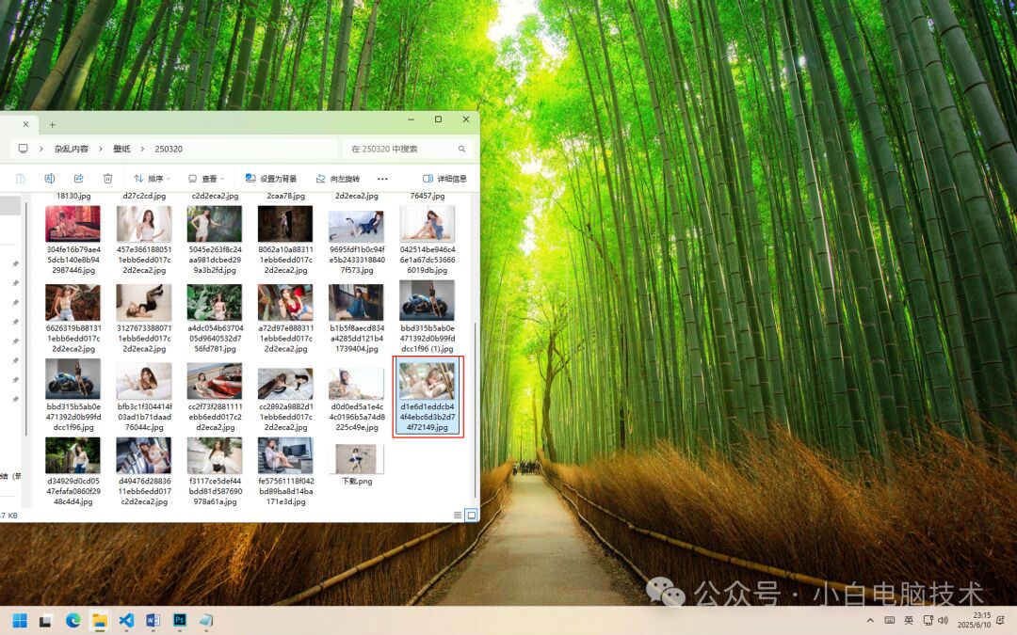Click the Paste icon in Explorer toolbar
The height and width of the screenshot is (635, 1017).
[x=20, y=178]
